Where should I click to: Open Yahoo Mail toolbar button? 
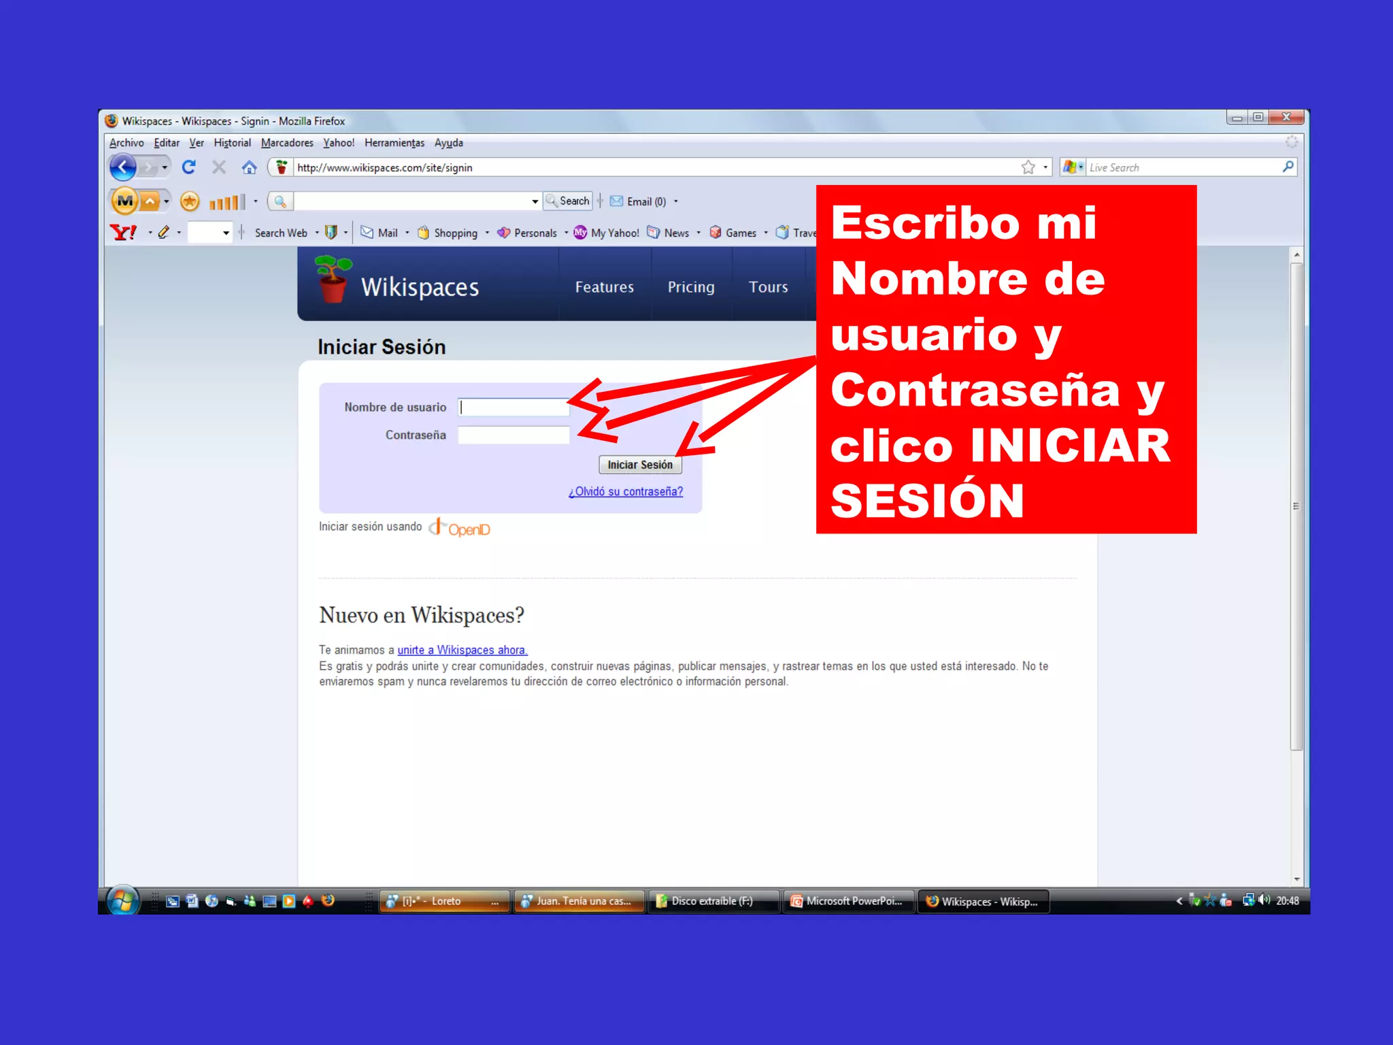tap(380, 233)
